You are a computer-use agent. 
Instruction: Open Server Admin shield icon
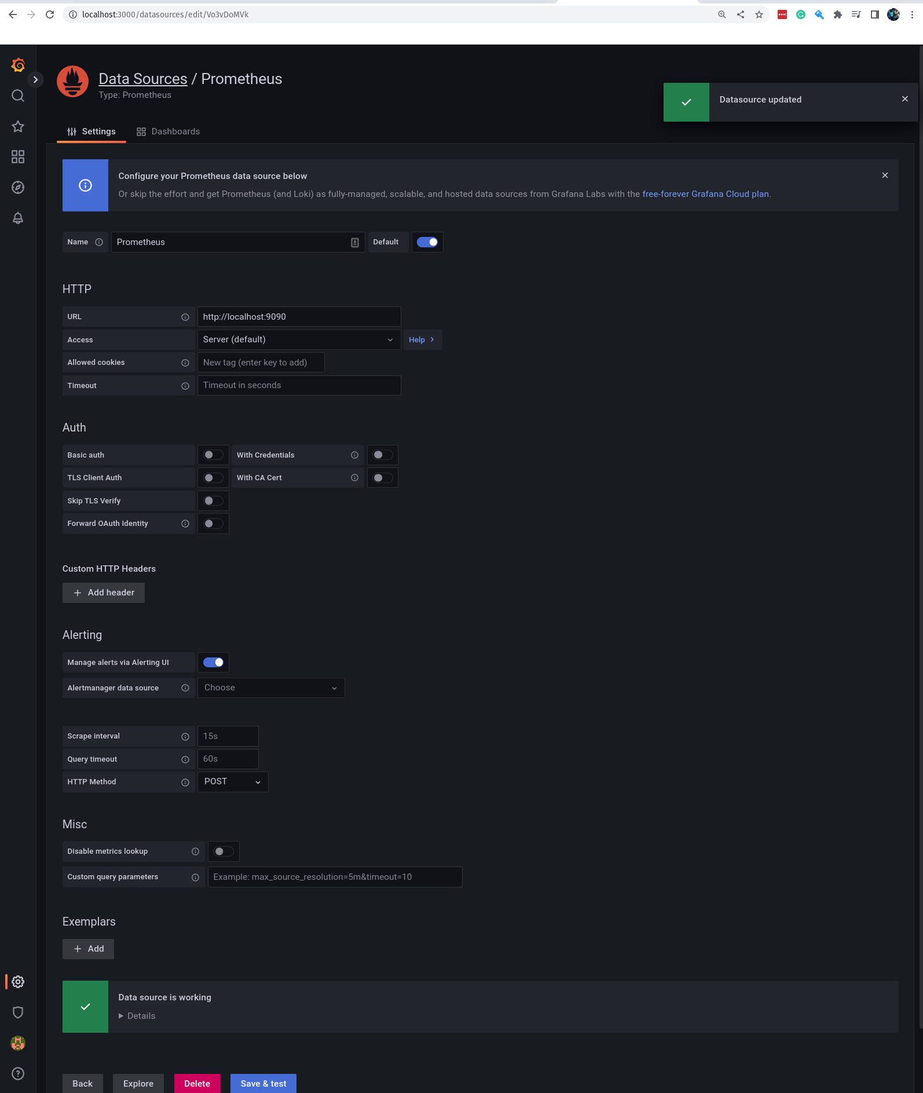pos(18,1012)
